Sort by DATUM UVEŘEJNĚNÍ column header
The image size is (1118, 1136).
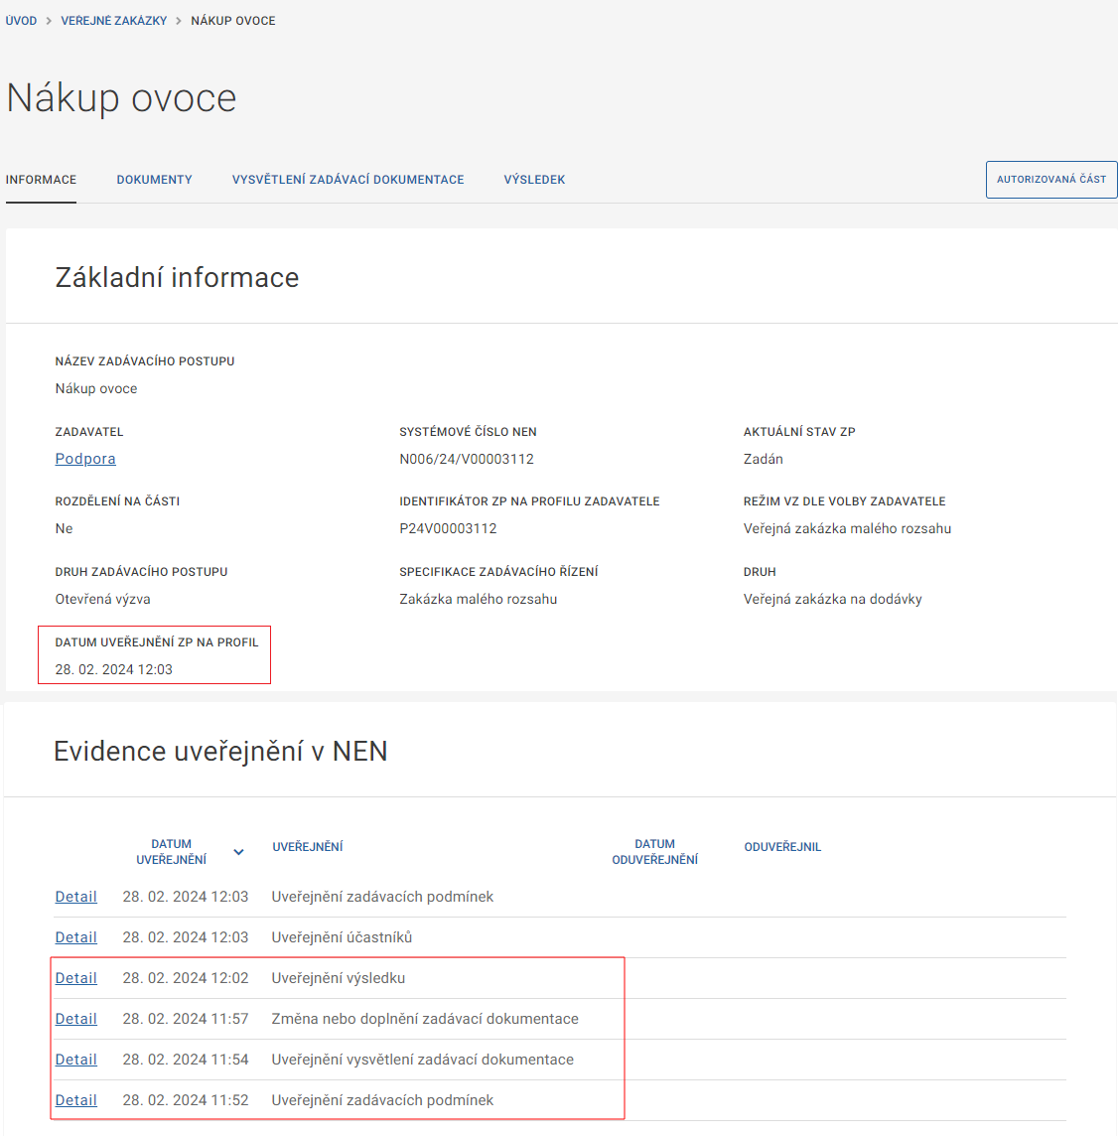[x=172, y=852]
